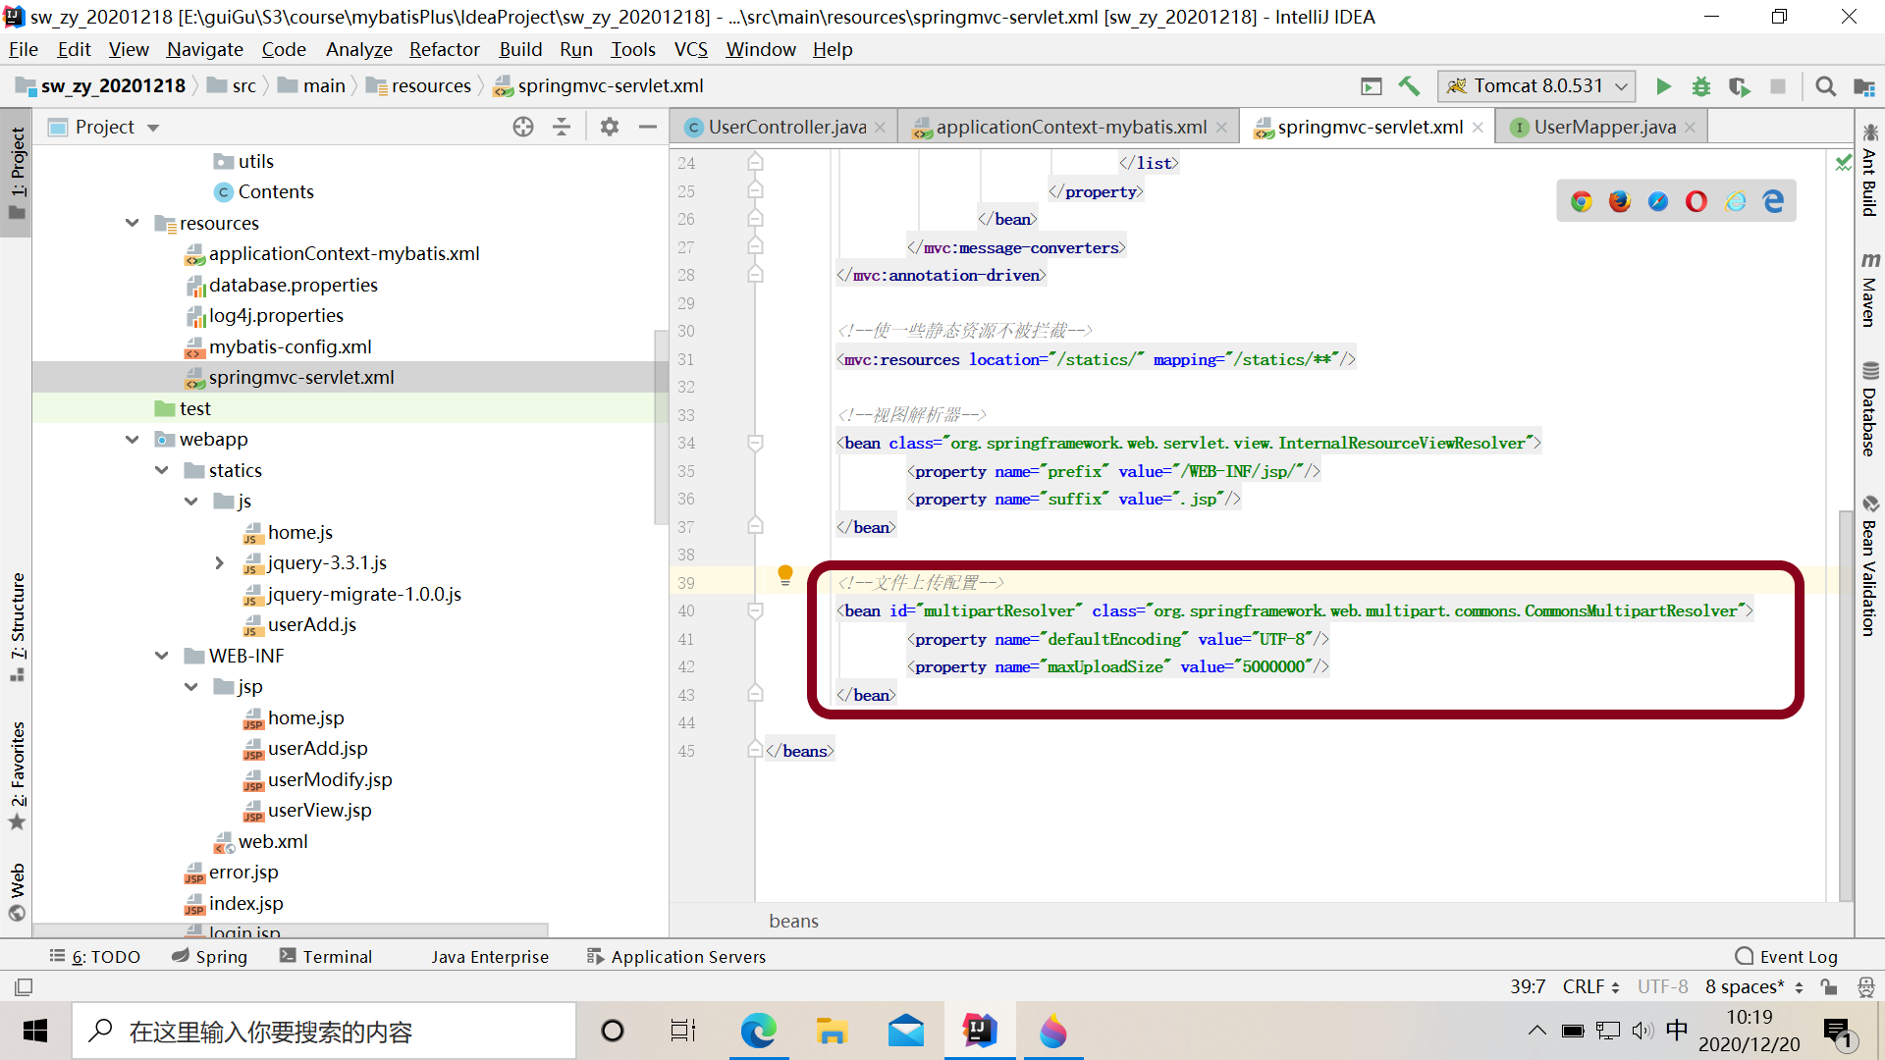This screenshot has width=1885, height=1060.
Task: Collapse the resources folder
Action: click(x=133, y=223)
